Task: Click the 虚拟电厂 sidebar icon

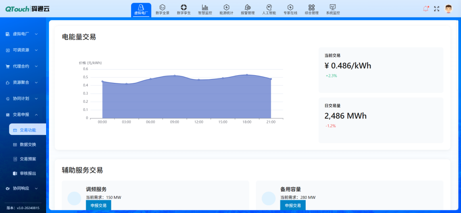Action: [8, 34]
